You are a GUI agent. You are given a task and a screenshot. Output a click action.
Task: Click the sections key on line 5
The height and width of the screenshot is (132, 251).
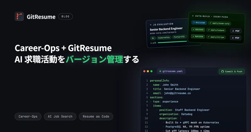click(x=156, y=97)
